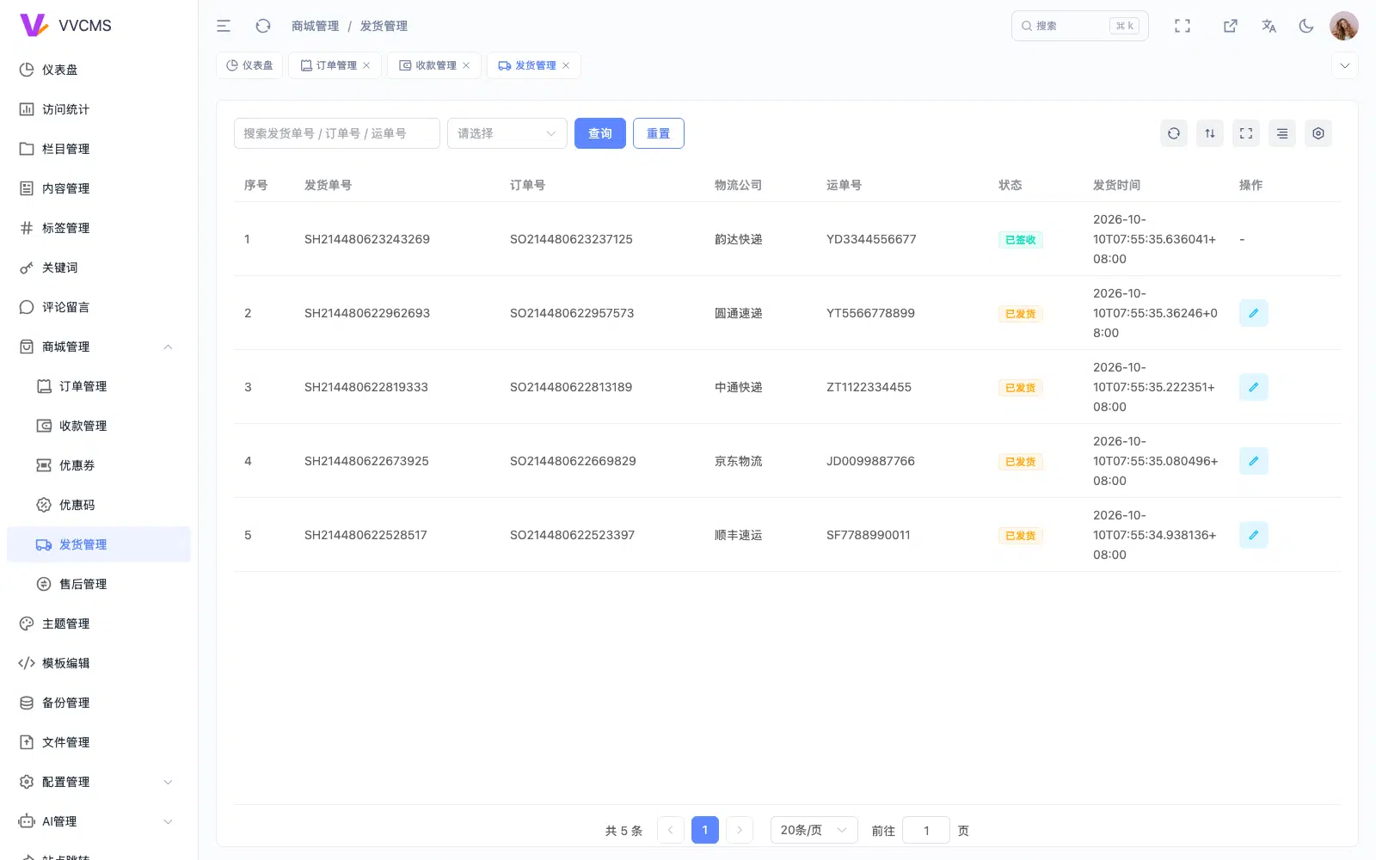Open 备份管理 in the sidebar
1376x860 pixels.
(x=99, y=703)
